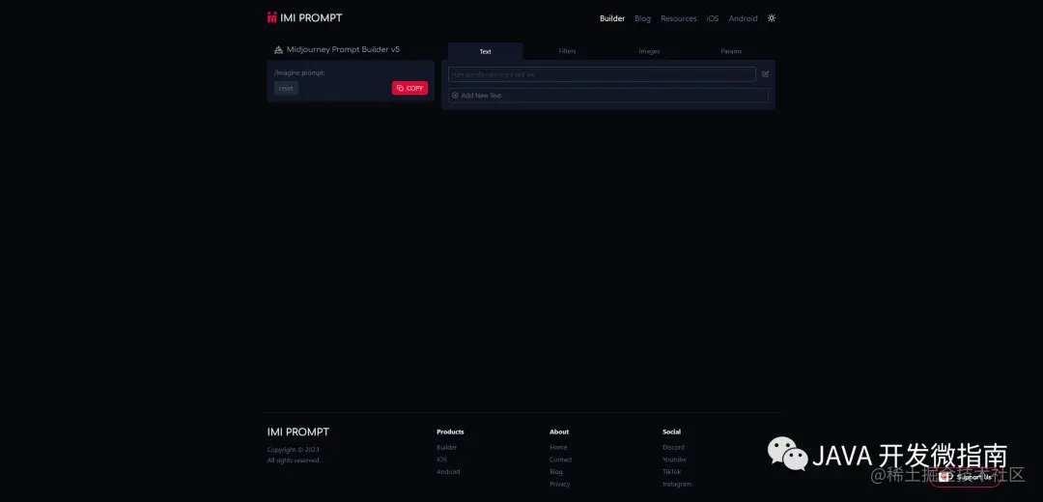1043x502 pixels.
Task: Open Builder link in footer Products
Action: 447,448
